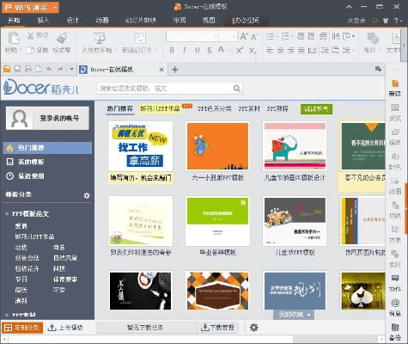Start slideshow from current slide (从当前开始)

(99, 38)
